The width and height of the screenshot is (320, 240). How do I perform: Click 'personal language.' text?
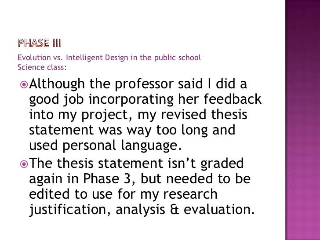click(x=122, y=146)
